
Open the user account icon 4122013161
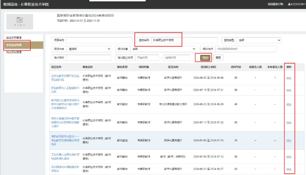[296, 4]
